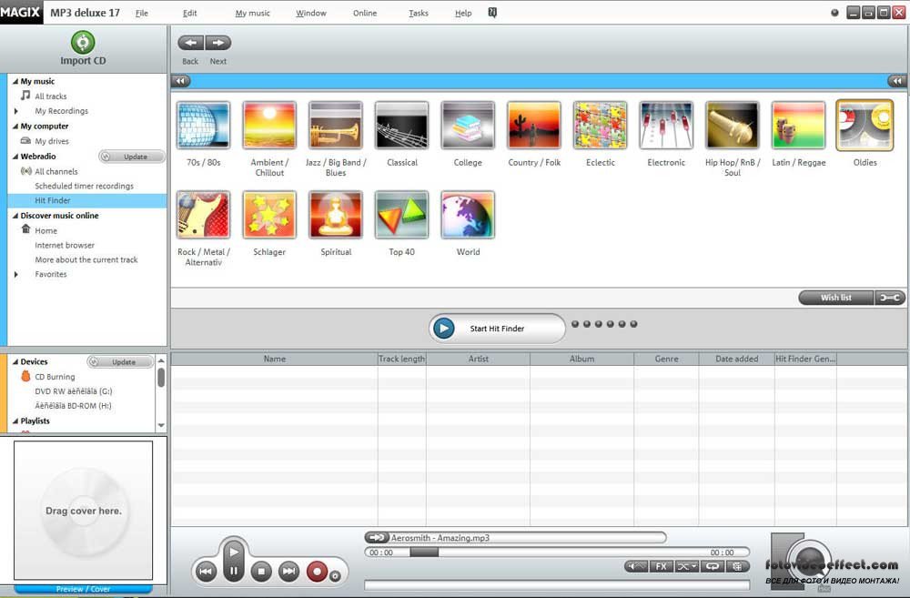
Task: Collapse the Discover music online section
Action: pyautogui.click(x=15, y=216)
